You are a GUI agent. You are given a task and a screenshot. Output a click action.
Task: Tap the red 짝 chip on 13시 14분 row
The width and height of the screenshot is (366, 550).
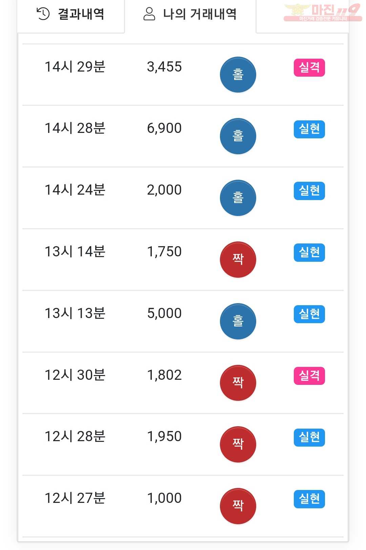[x=238, y=260]
